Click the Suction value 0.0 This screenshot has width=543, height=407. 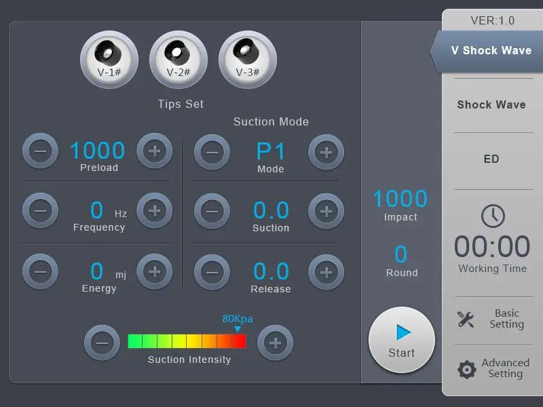(x=271, y=210)
